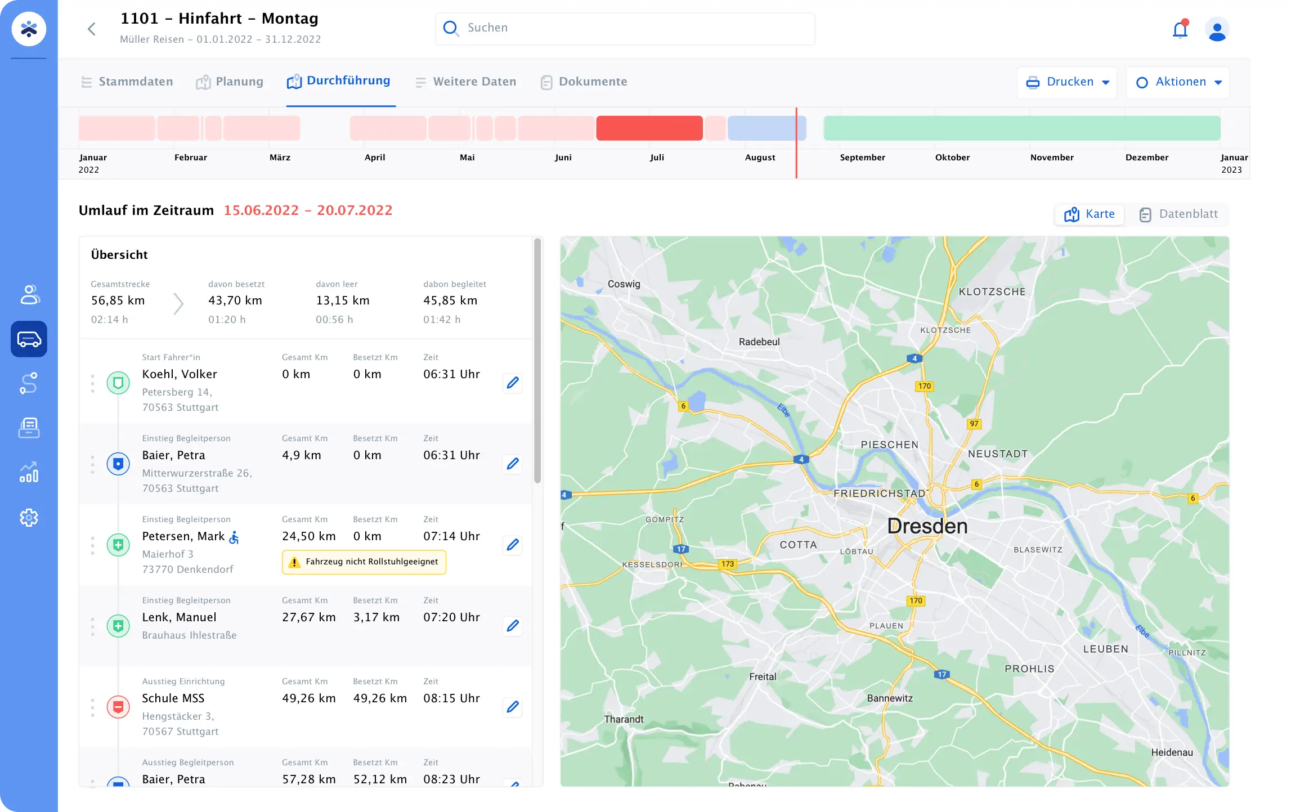Click the Fahrzeug nicht Rollstuhlgeeignet warning
Screen dimensions: 1300x812
coord(364,562)
